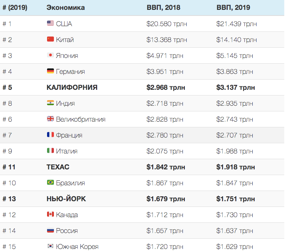Sort by the ВВП, 2018 column header
This screenshot has height=252, width=285.
tap(164, 8)
